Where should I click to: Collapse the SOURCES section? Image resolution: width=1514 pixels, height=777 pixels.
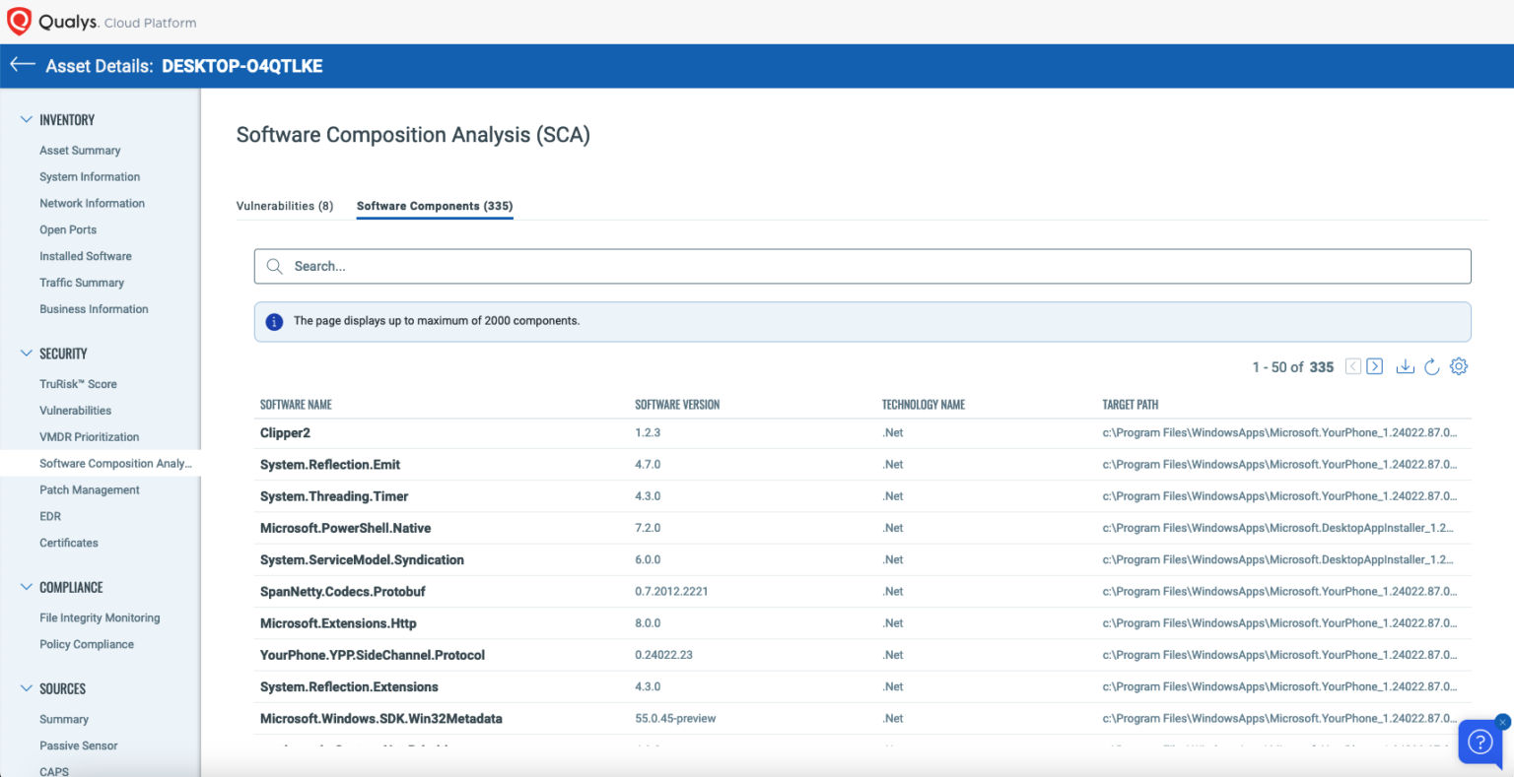[26, 687]
